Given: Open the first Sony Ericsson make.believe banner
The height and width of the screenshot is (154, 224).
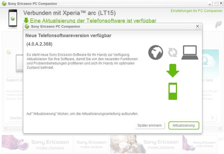Looking at the screenshot, I should coord(37,144).
